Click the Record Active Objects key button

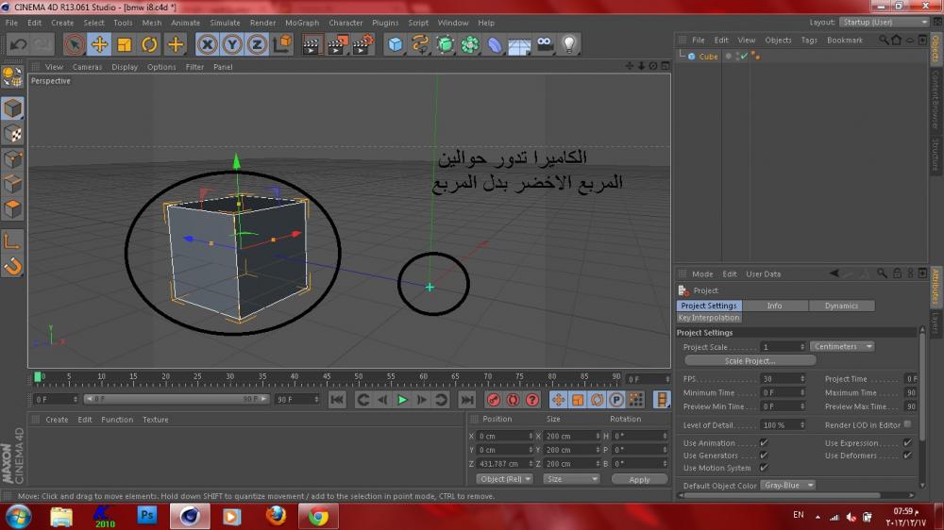[x=492, y=400]
